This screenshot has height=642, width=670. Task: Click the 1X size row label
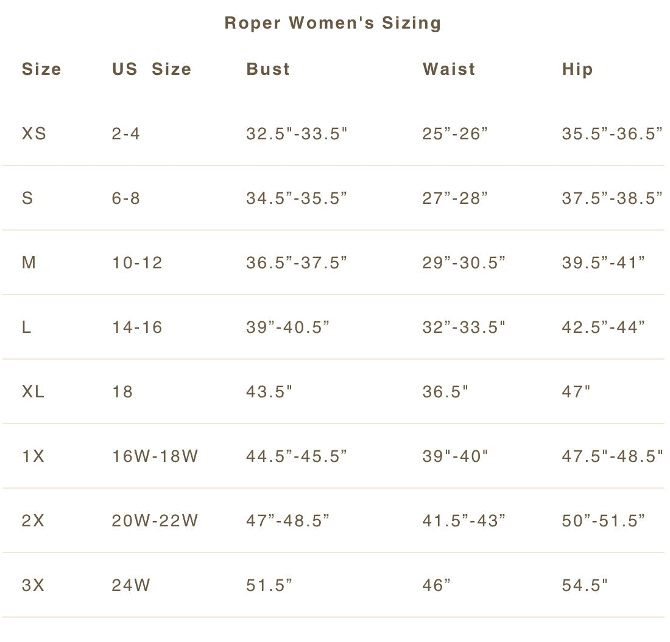[33, 456]
